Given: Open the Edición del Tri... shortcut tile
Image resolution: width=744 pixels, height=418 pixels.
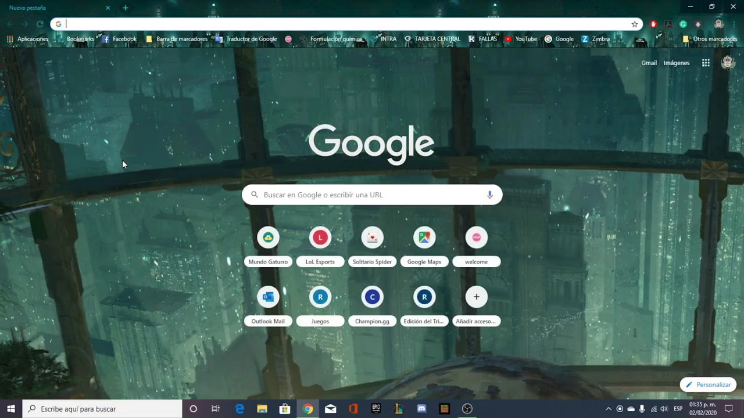Looking at the screenshot, I should (x=424, y=306).
